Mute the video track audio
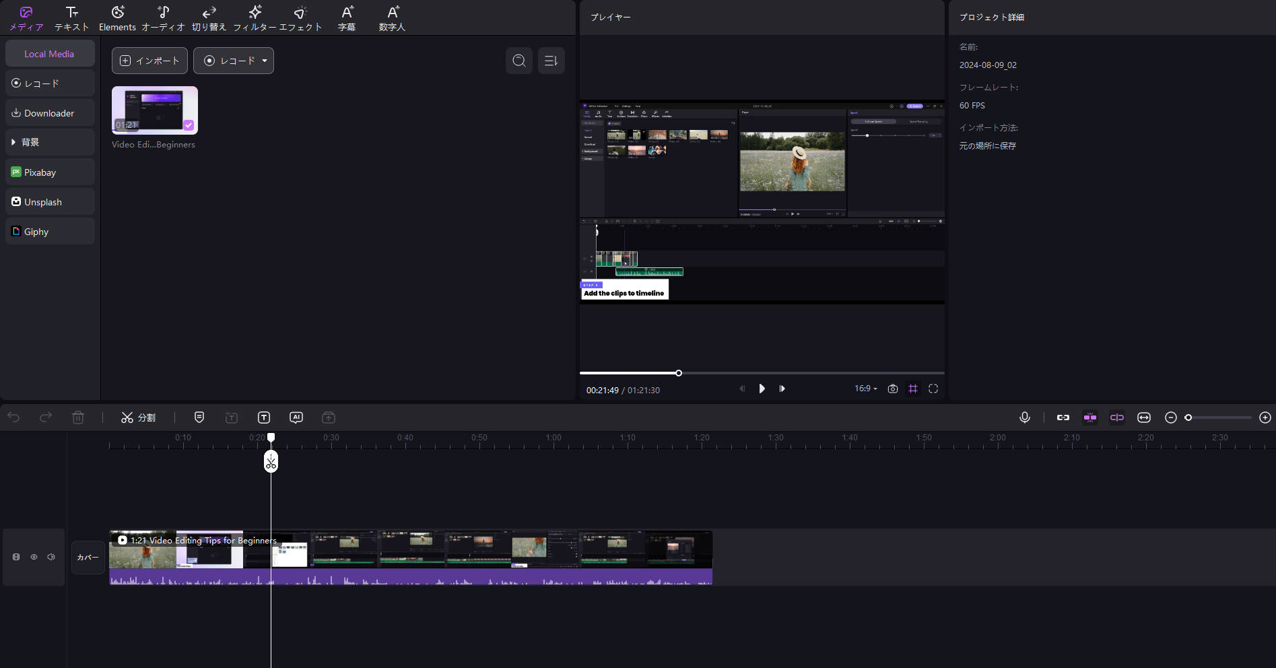Image resolution: width=1276 pixels, height=668 pixels. pos(51,557)
